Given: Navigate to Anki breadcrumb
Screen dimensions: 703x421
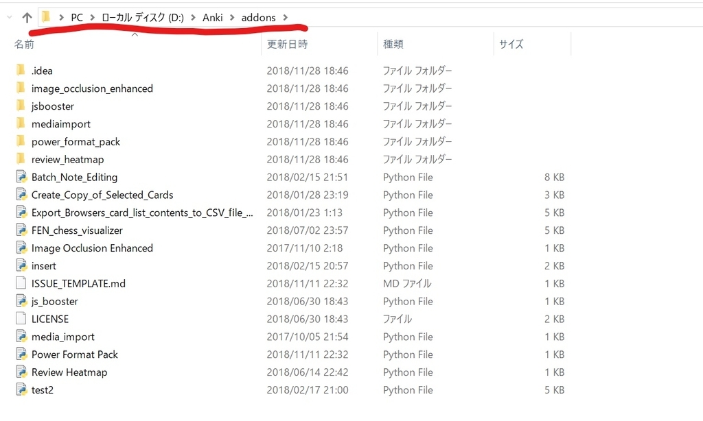Looking at the screenshot, I should [x=213, y=17].
